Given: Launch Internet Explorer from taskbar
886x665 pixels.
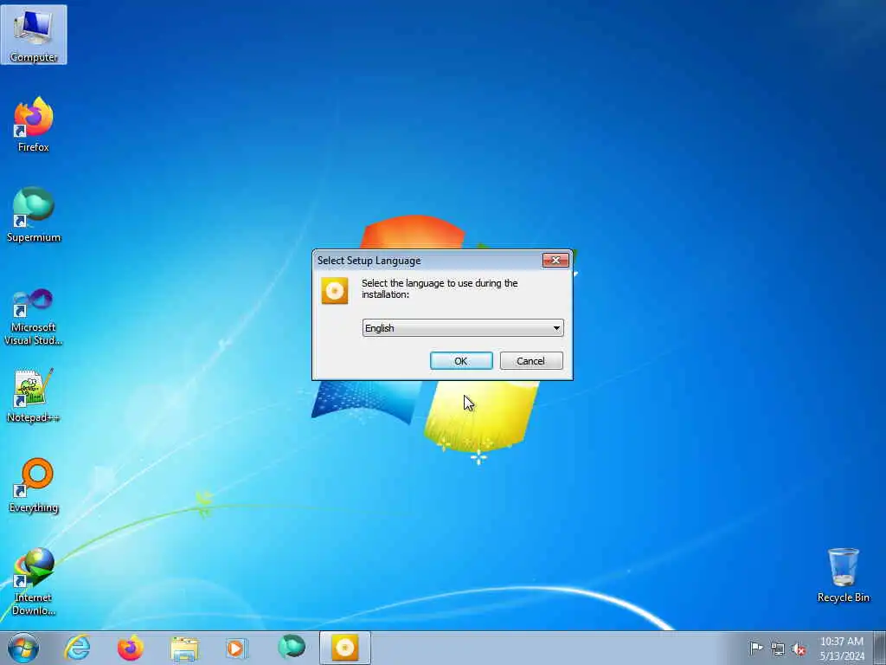Looking at the screenshot, I should tap(77, 648).
